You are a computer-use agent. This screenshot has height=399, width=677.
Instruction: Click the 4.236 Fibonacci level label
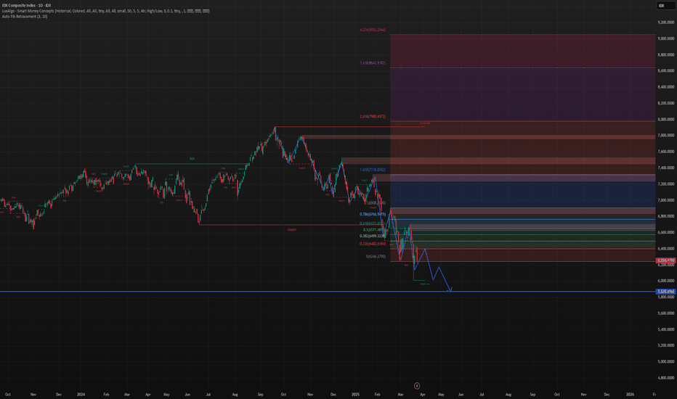tap(373, 30)
